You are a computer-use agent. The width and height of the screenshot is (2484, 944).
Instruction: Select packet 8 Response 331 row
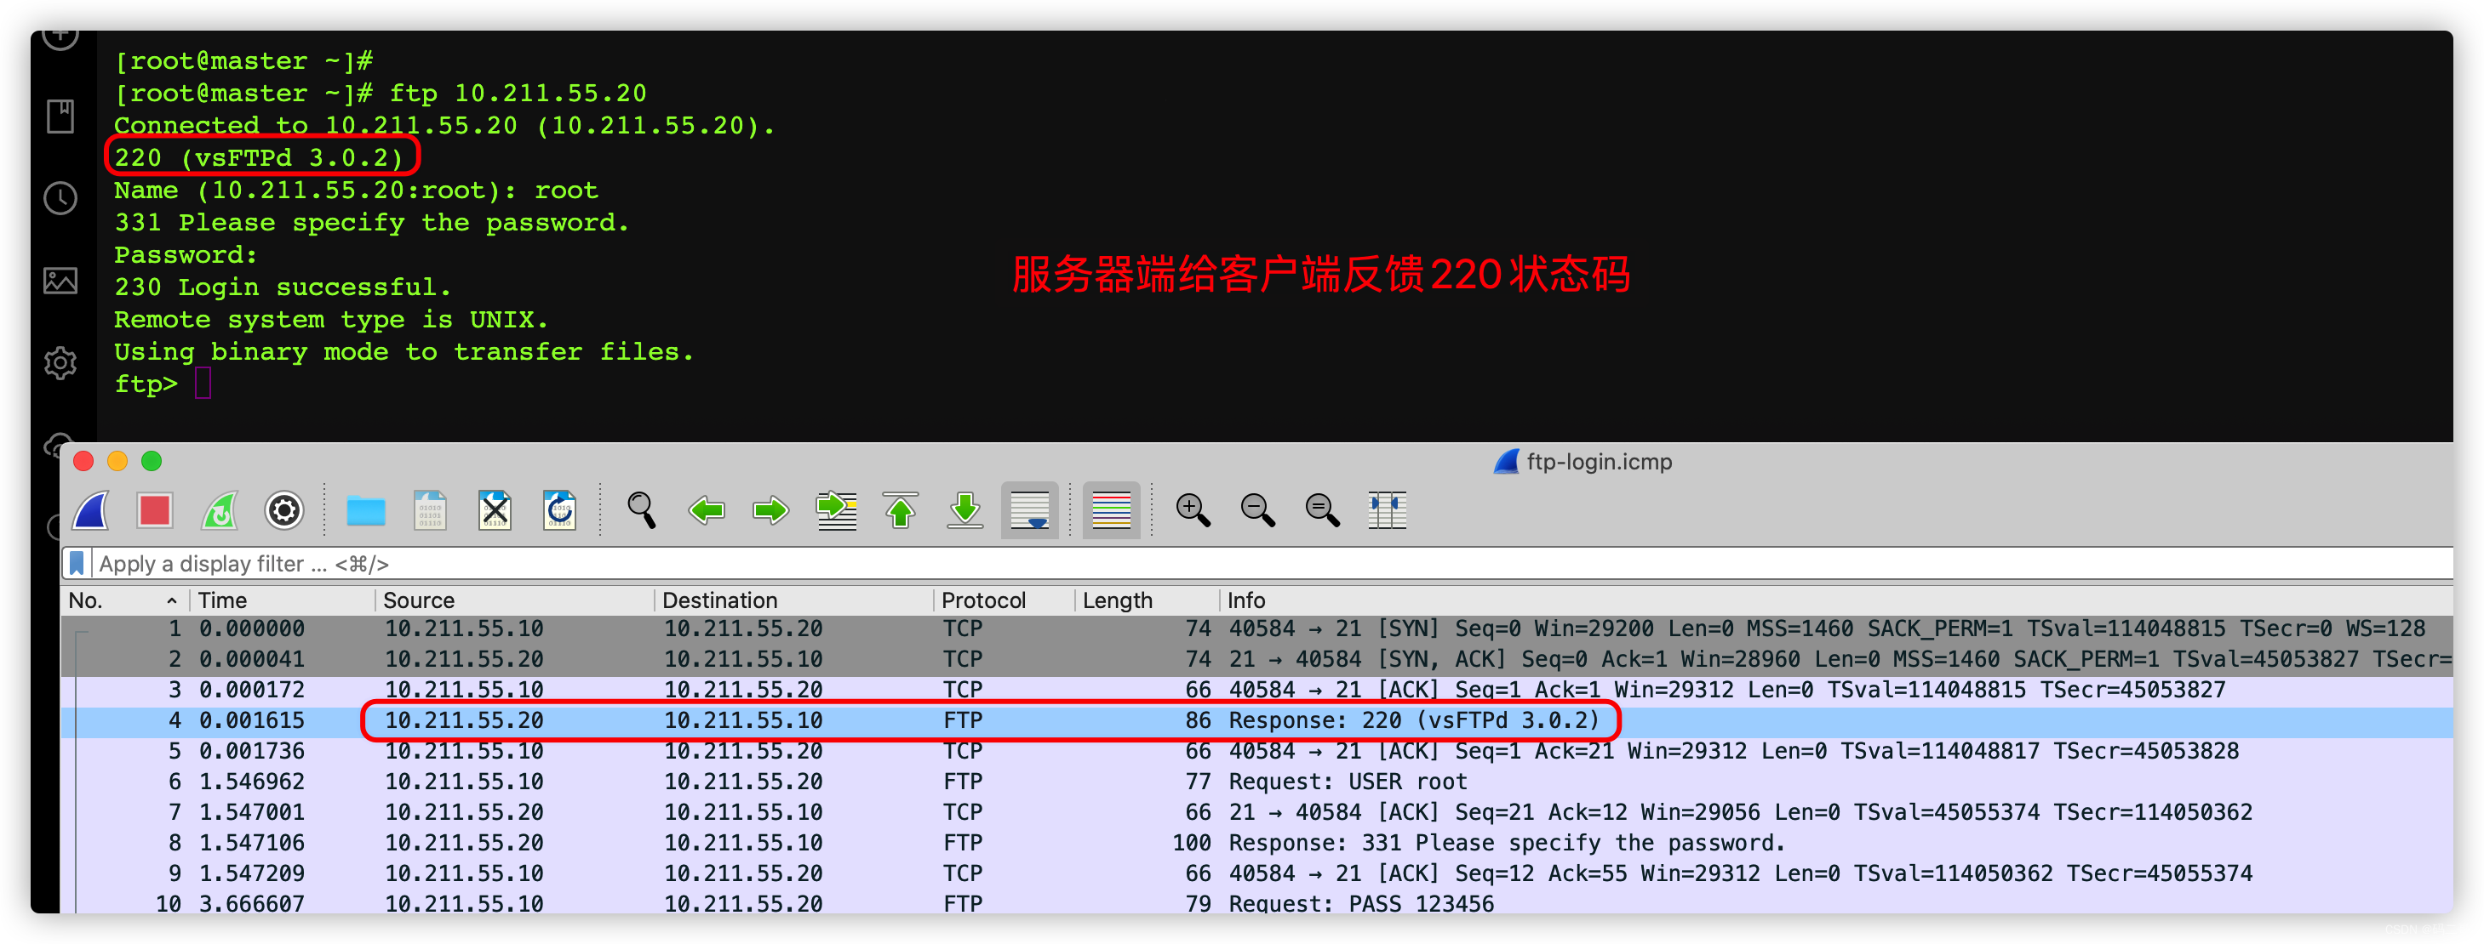1256,844
